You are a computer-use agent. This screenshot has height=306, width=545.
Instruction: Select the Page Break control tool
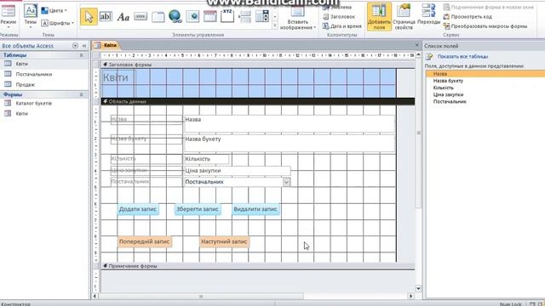(x=244, y=16)
